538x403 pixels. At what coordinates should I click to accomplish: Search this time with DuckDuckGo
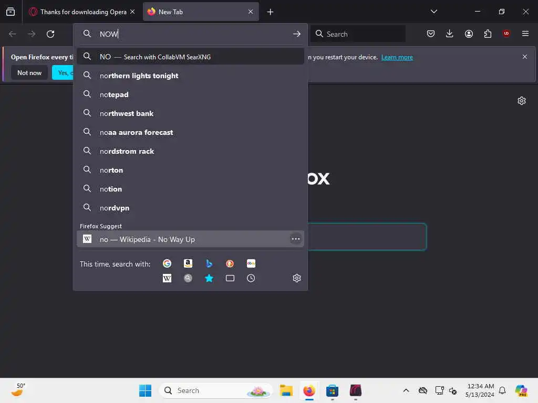[230, 263]
